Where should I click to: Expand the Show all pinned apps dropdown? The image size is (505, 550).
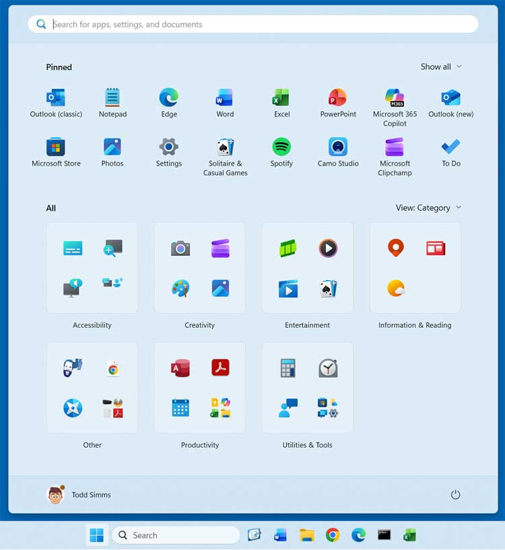click(x=441, y=67)
